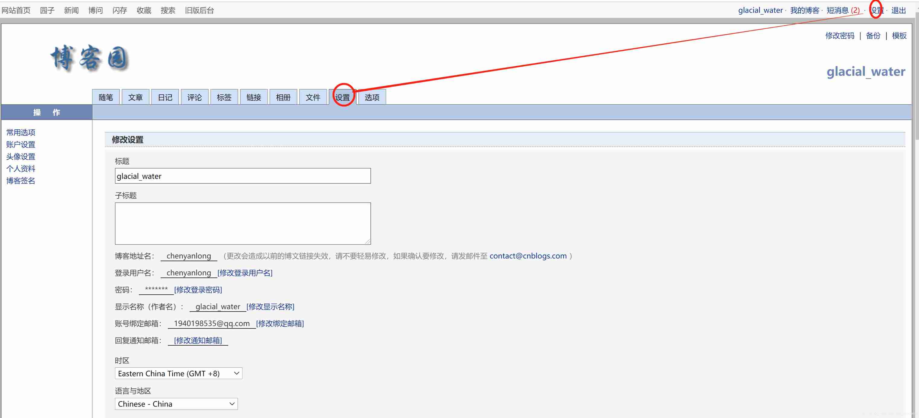Image resolution: width=919 pixels, height=418 pixels.
Task: Open 个人资料 settings
Action: pos(21,169)
